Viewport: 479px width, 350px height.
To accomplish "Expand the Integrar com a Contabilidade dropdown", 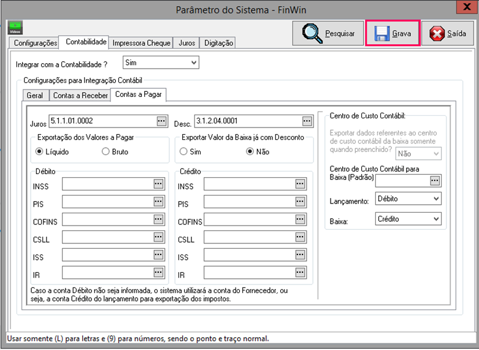I will point(194,63).
